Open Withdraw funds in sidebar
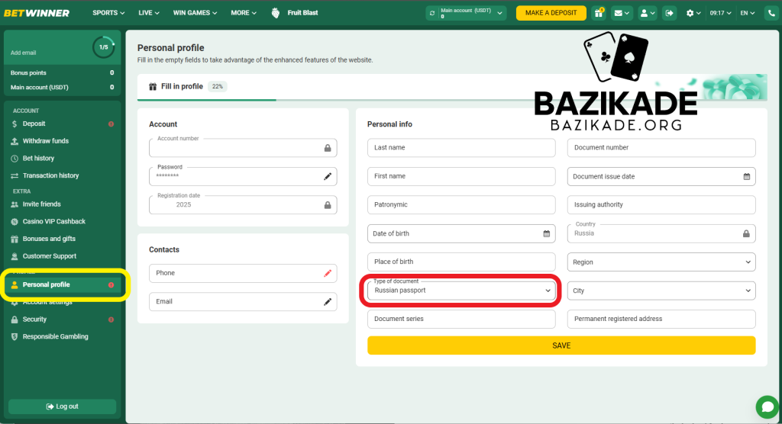Viewport: 782px width, 424px height. click(x=62, y=141)
